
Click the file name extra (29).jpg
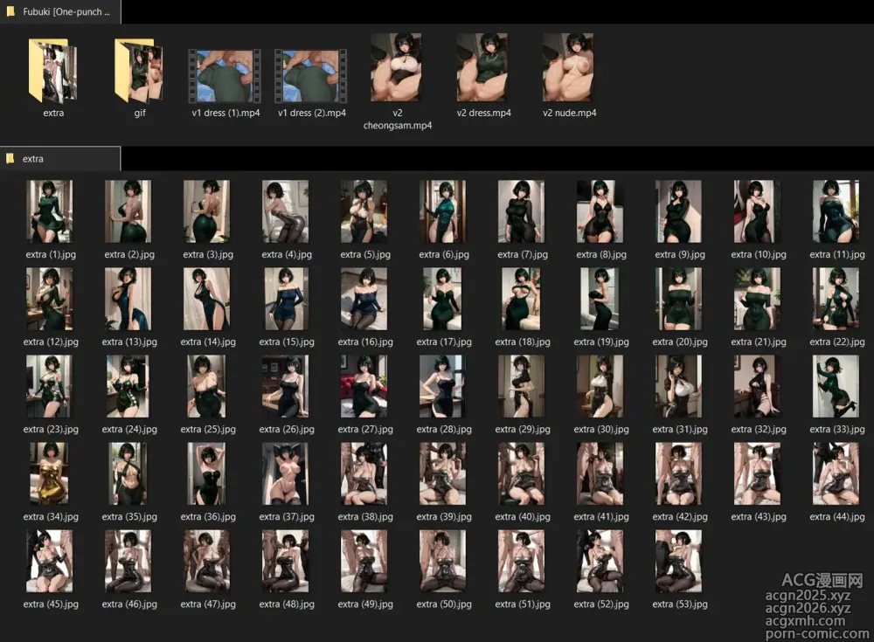pyautogui.click(x=523, y=430)
